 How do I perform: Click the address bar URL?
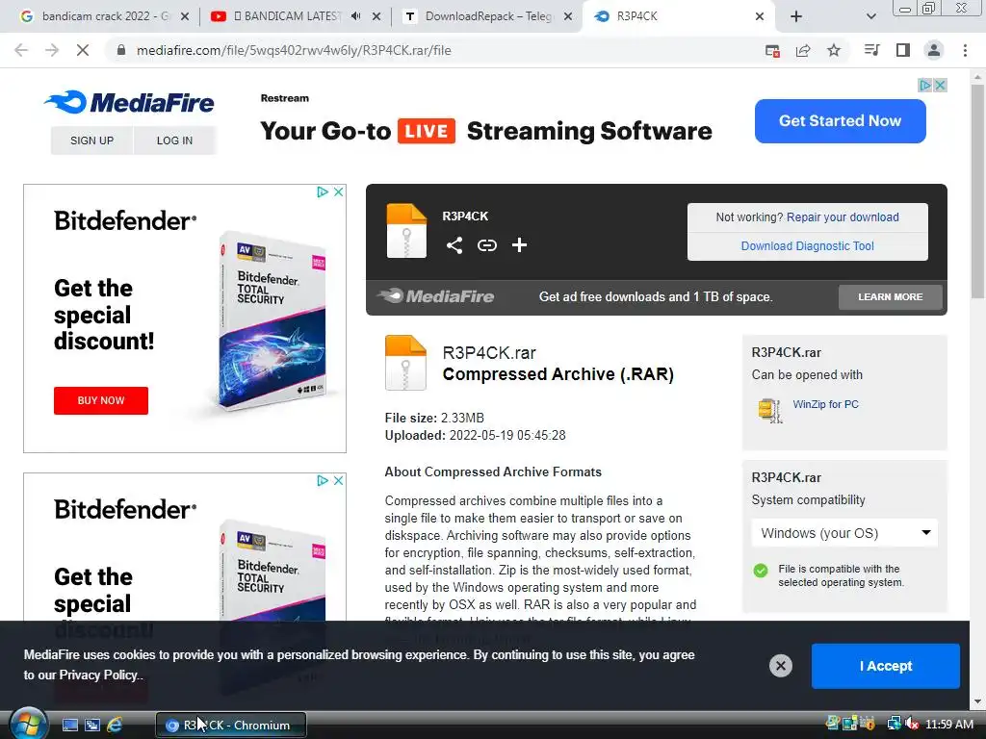(x=294, y=50)
